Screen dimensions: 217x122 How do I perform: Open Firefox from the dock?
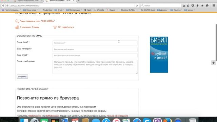tap(167, 120)
